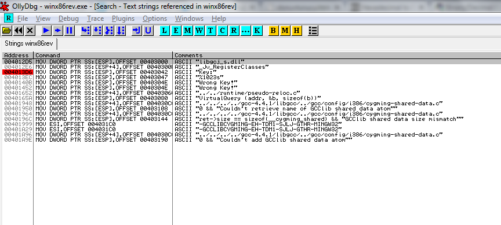Click the red highlighted address 004013D6
The height and width of the screenshot is (225, 501).
coord(17,72)
